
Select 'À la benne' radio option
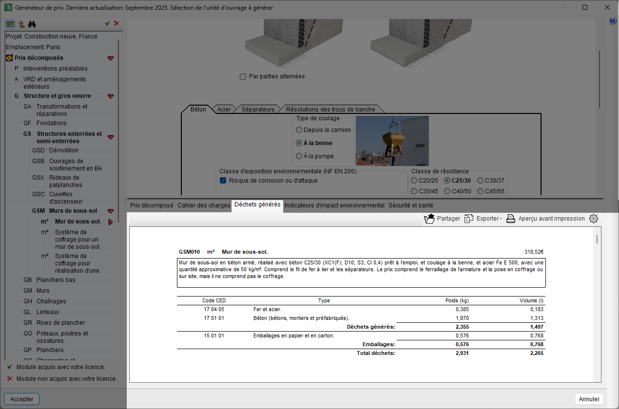coord(299,143)
